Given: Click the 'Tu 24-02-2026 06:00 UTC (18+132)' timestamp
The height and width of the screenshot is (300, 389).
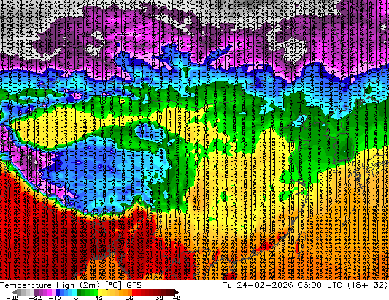Looking at the screenshot, I should [x=305, y=285].
